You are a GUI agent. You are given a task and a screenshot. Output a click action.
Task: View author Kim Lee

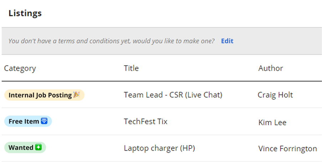click(272, 122)
